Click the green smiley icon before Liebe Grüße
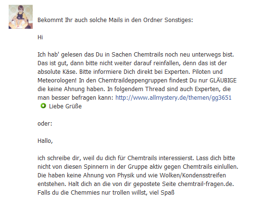The height and width of the screenshot is (198, 262). [x=43, y=106]
